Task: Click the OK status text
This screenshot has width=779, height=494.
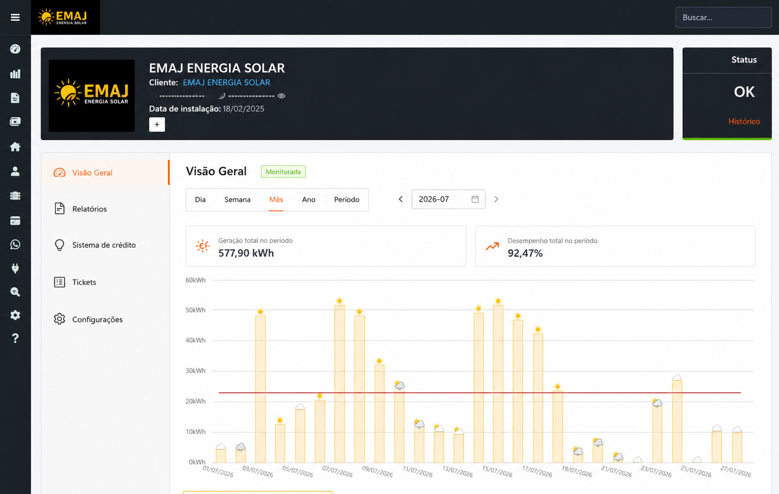Action: pyautogui.click(x=744, y=92)
